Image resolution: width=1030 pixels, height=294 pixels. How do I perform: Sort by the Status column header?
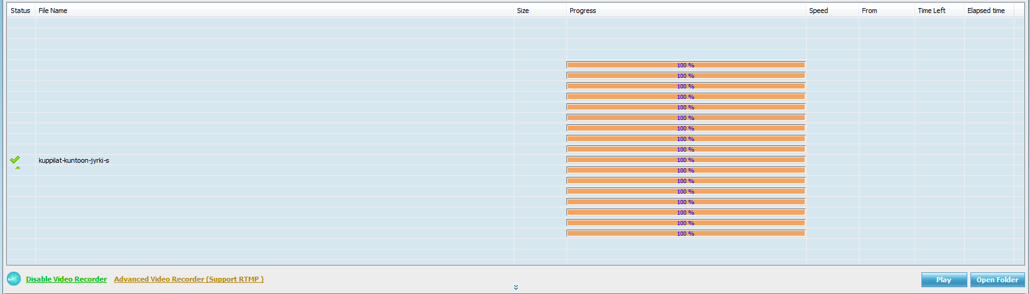[x=20, y=11]
